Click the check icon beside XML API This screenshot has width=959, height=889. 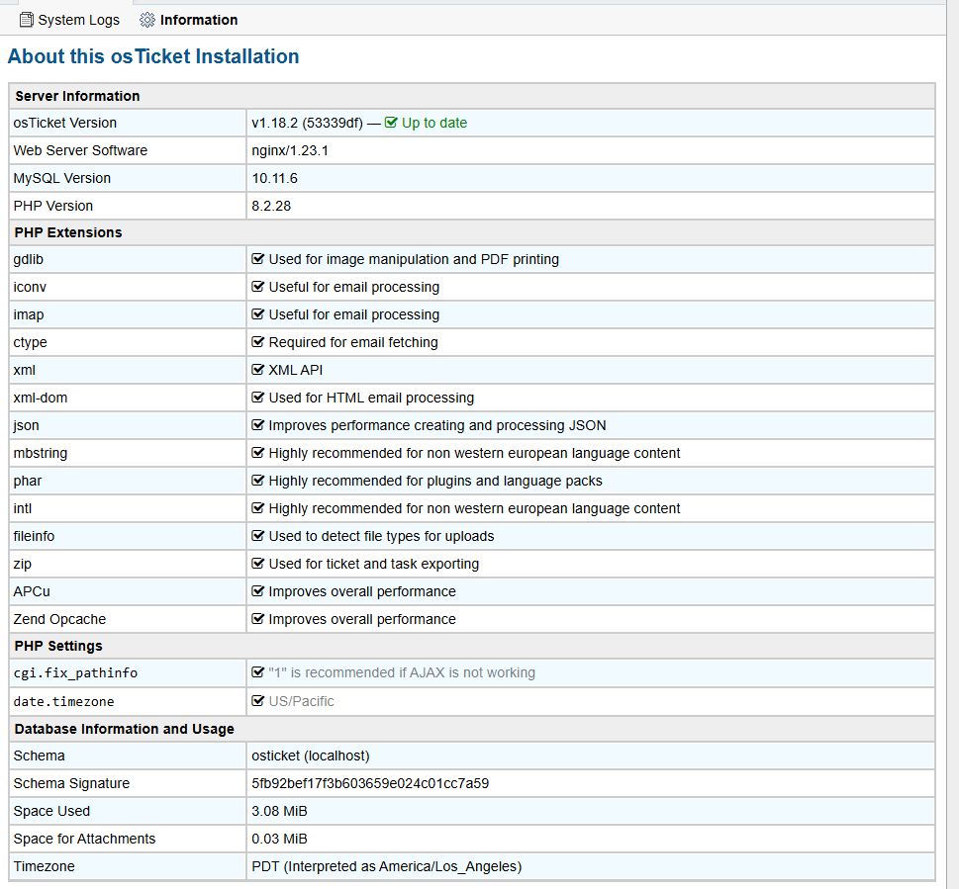pyautogui.click(x=257, y=370)
